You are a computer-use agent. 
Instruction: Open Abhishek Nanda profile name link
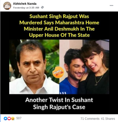25,4
